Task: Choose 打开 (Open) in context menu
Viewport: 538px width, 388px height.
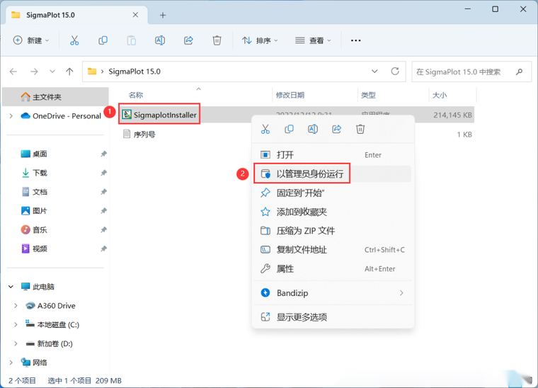Action: click(333, 155)
